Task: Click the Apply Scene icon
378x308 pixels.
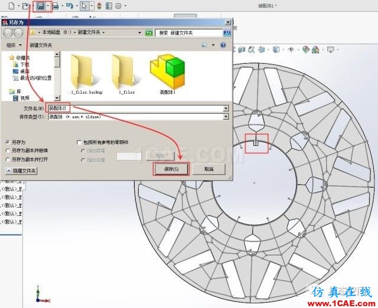Action: (315, 50)
